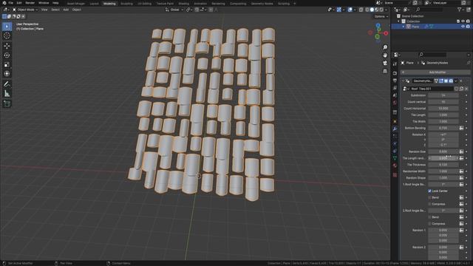Click Count Horizontal value field
The height and width of the screenshot is (266, 473).
tap(443, 109)
